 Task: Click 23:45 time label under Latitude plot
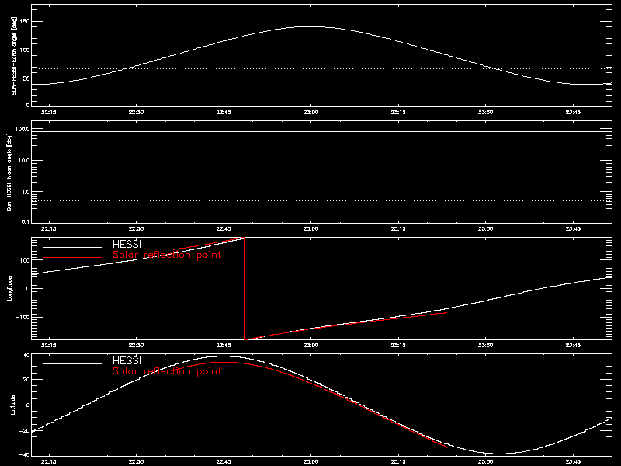tap(573, 462)
